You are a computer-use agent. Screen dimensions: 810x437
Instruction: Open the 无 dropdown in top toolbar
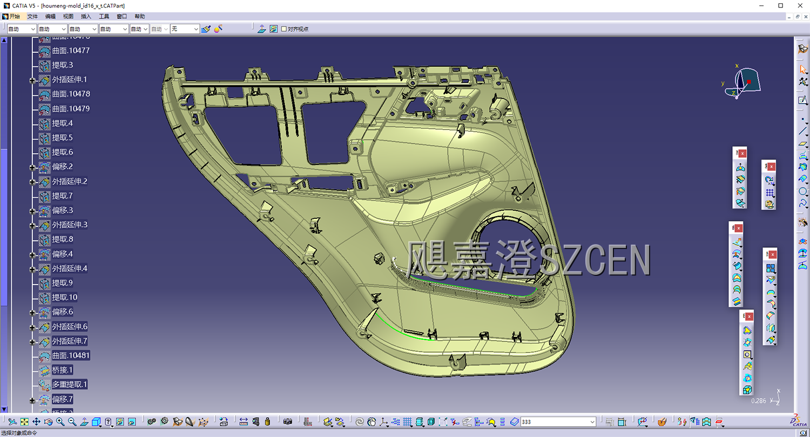pyautogui.click(x=196, y=29)
